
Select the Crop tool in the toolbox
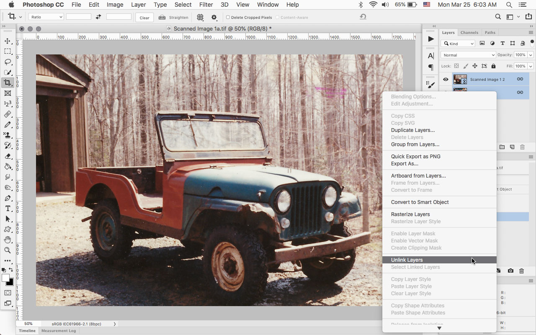coord(8,83)
